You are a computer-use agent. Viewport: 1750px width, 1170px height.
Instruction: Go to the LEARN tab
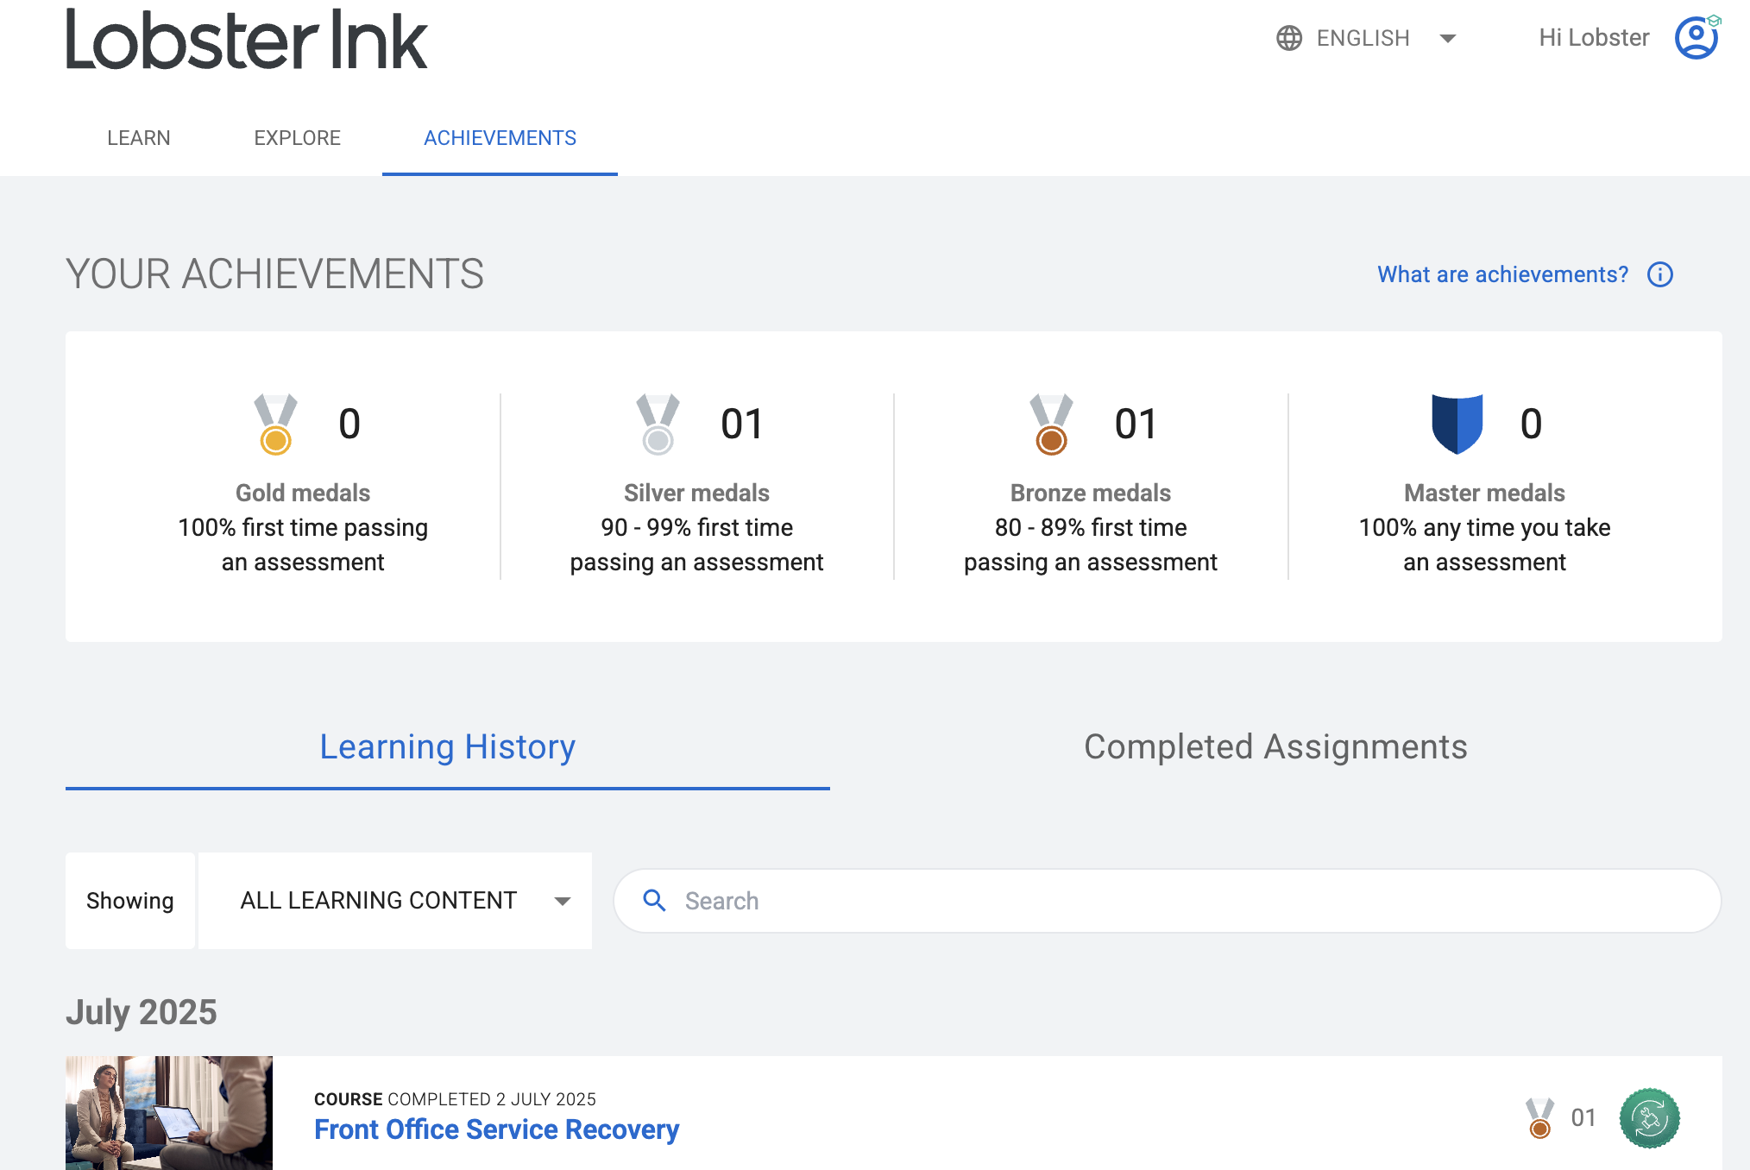pyautogui.click(x=139, y=138)
